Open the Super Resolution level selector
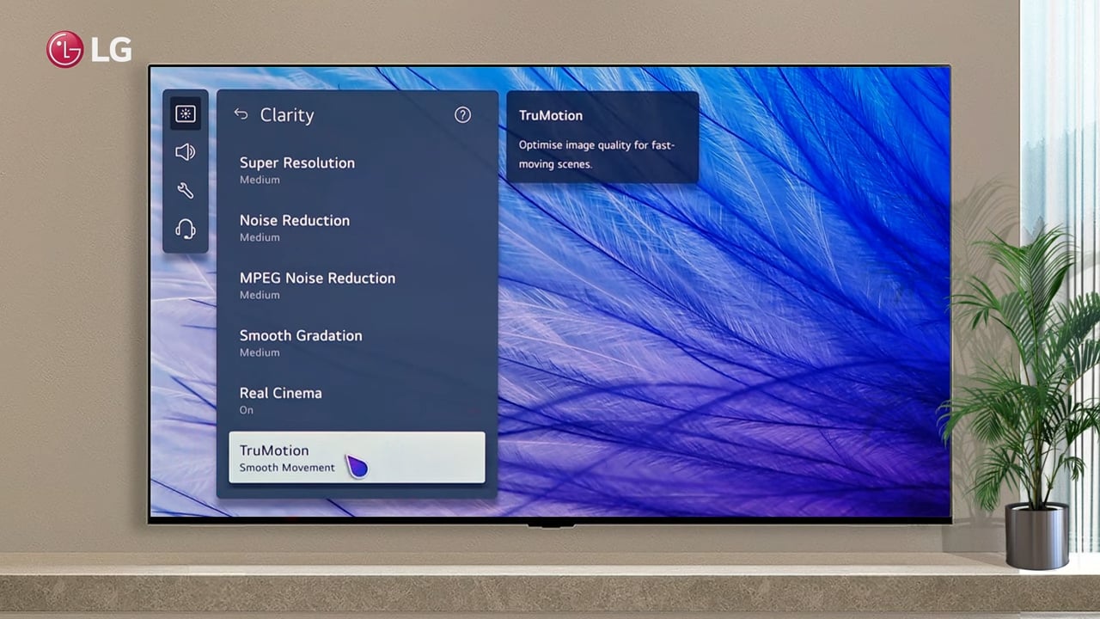Image resolution: width=1100 pixels, height=619 pixels. pyautogui.click(x=296, y=169)
